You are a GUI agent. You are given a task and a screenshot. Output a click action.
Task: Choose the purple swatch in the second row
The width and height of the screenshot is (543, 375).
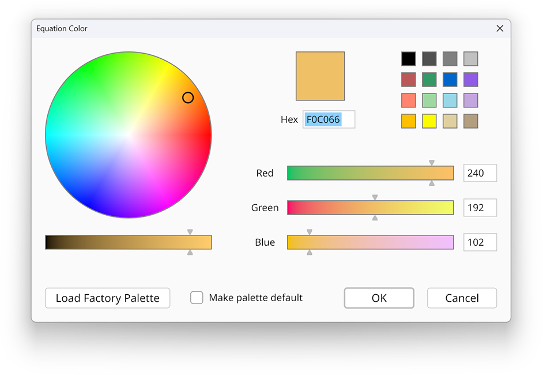click(470, 79)
